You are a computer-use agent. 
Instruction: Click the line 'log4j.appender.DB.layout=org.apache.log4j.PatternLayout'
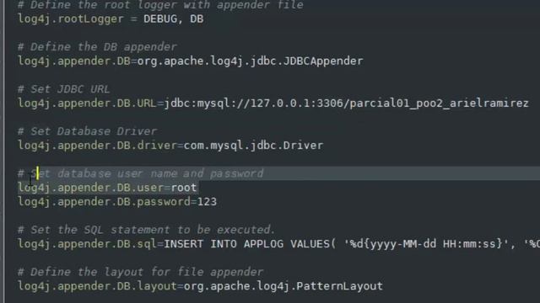(x=200, y=286)
